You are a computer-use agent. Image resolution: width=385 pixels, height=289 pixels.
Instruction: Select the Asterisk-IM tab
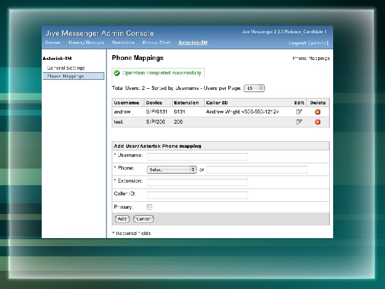[x=193, y=42]
